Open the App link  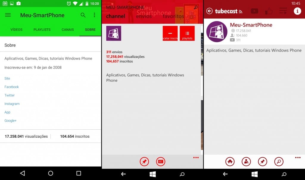pyautogui.click(x=7, y=112)
